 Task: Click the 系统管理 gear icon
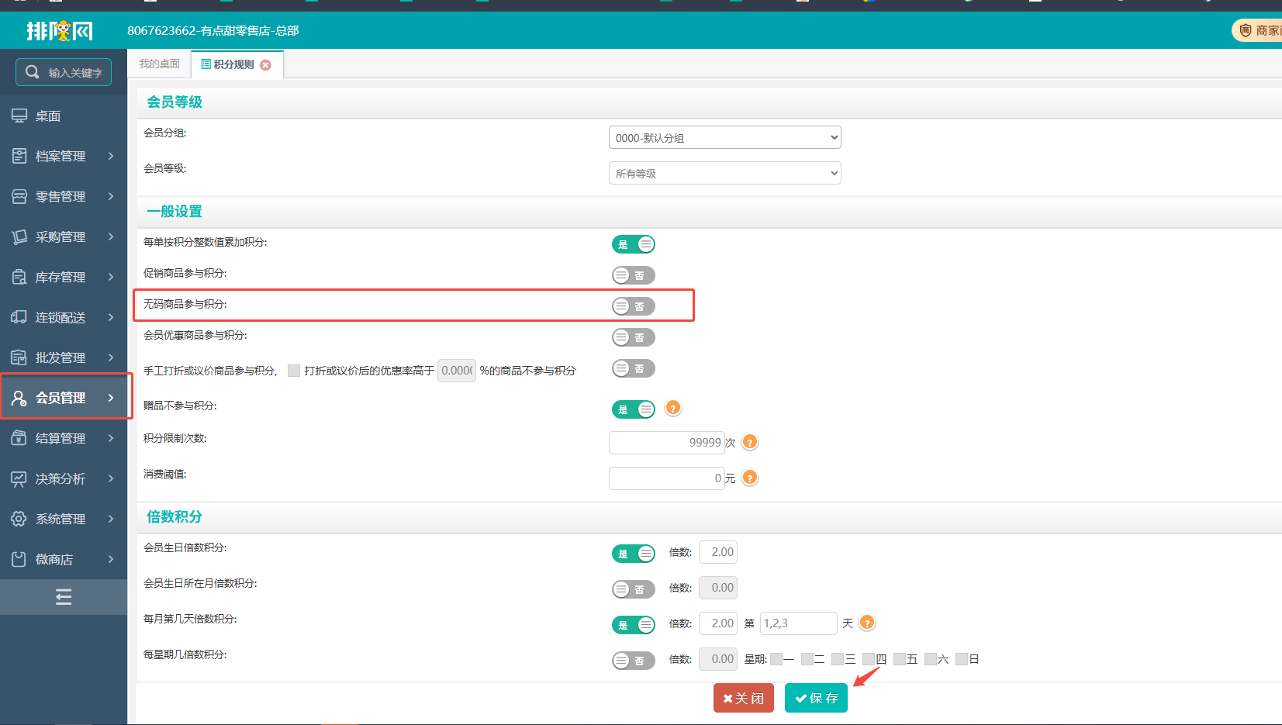[19, 519]
